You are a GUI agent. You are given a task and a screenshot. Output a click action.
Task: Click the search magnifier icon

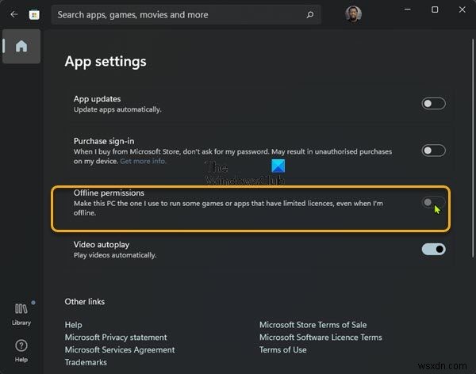coord(309,14)
